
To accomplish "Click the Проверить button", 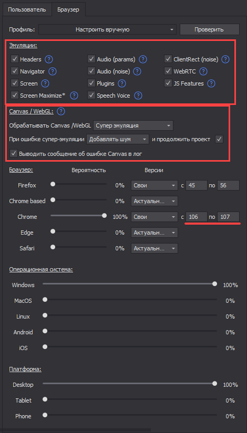I will pyautogui.click(x=209, y=29).
